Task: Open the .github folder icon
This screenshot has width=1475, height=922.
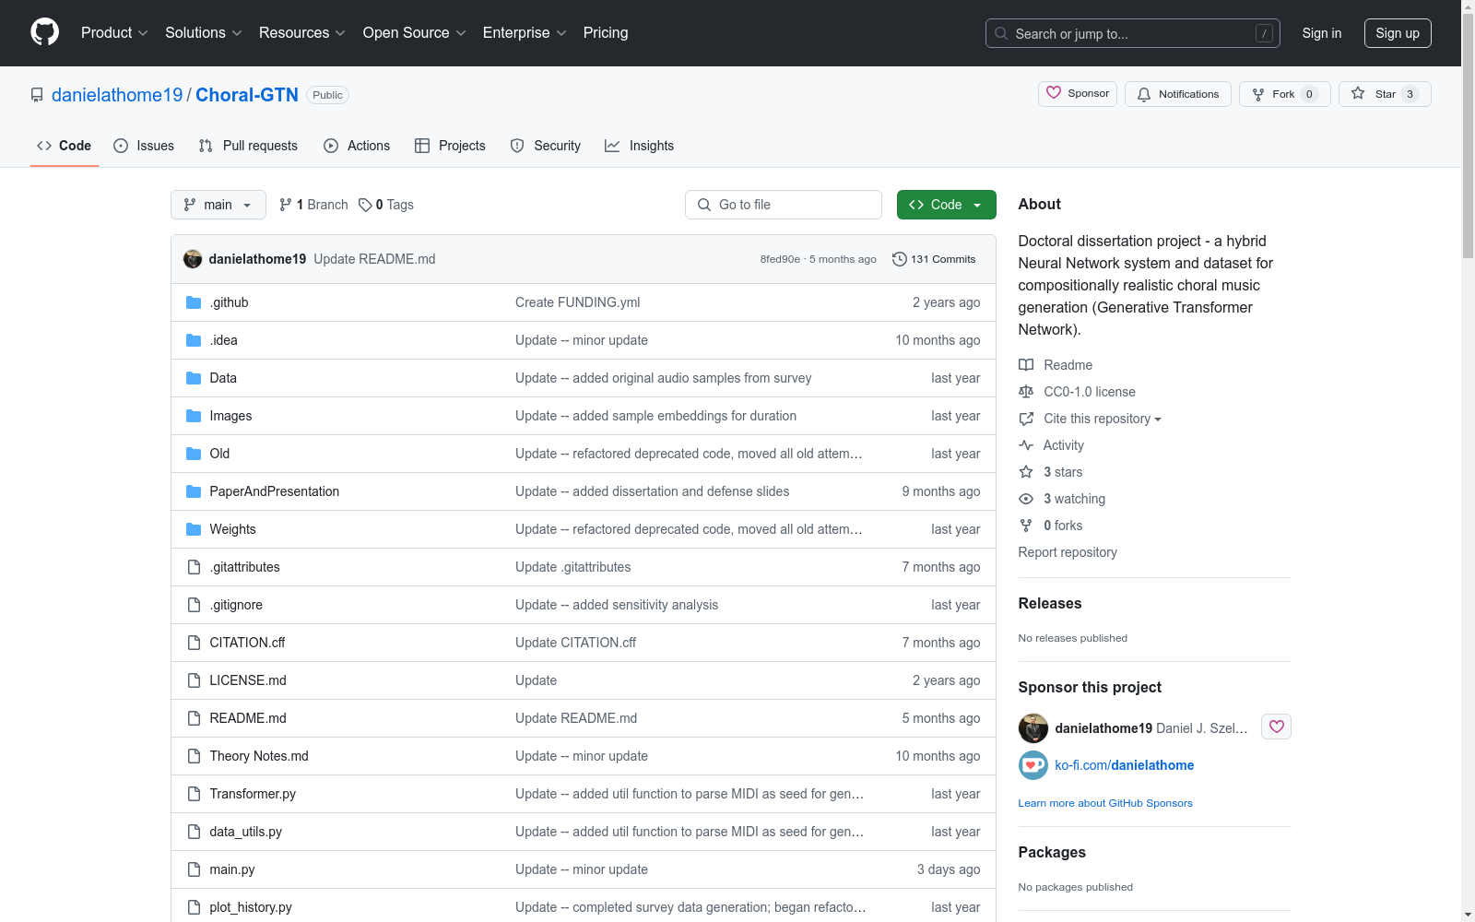Action: [194, 302]
